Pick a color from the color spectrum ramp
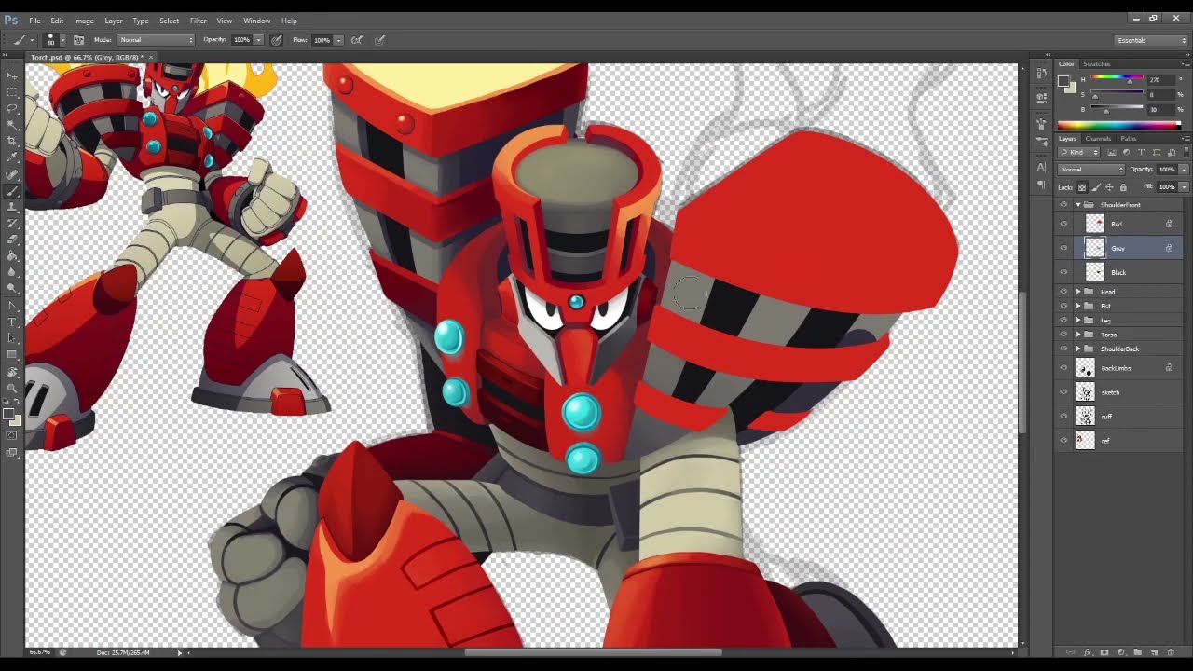The width and height of the screenshot is (1193, 671). pos(1119,126)
